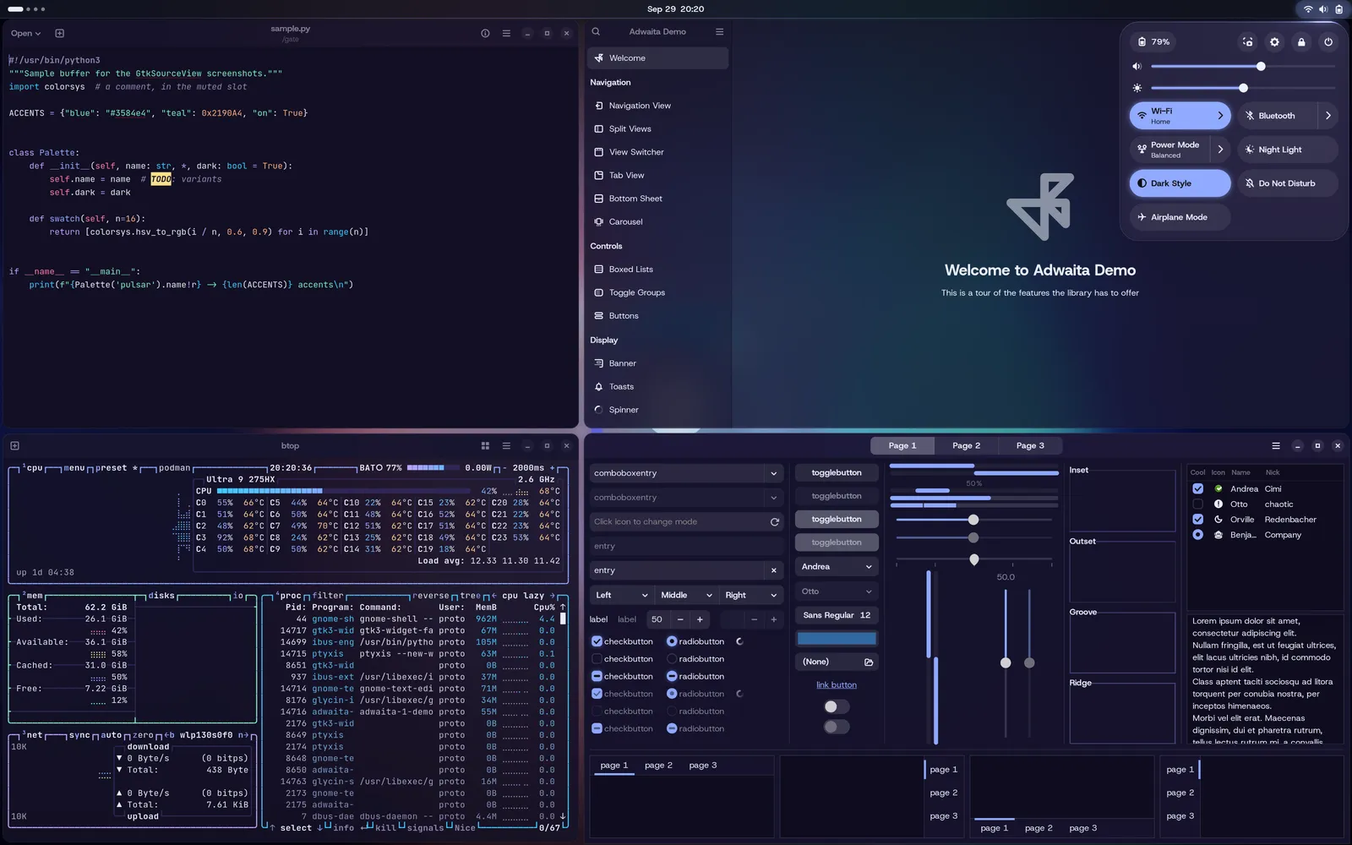Click into the editable entry text field

tap(678, 570)
